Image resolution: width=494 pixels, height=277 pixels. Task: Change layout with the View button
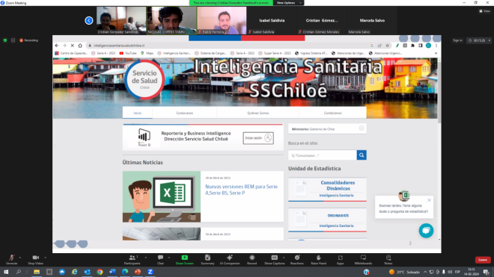tap(485, 11)
